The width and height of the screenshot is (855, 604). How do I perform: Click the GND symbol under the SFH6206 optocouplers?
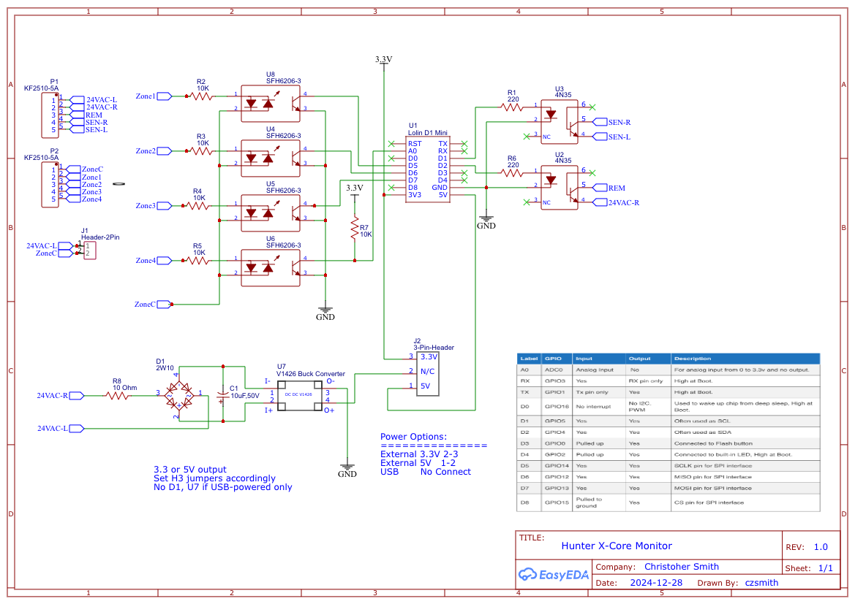[x=325, y=313]
